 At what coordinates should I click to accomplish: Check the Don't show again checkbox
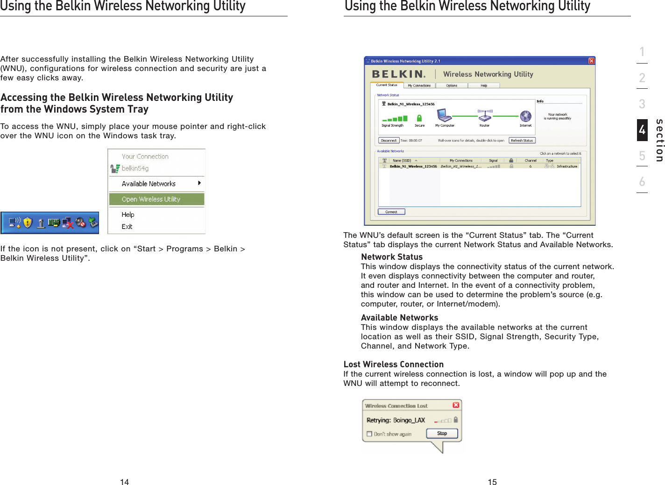[x=369, y=434]
